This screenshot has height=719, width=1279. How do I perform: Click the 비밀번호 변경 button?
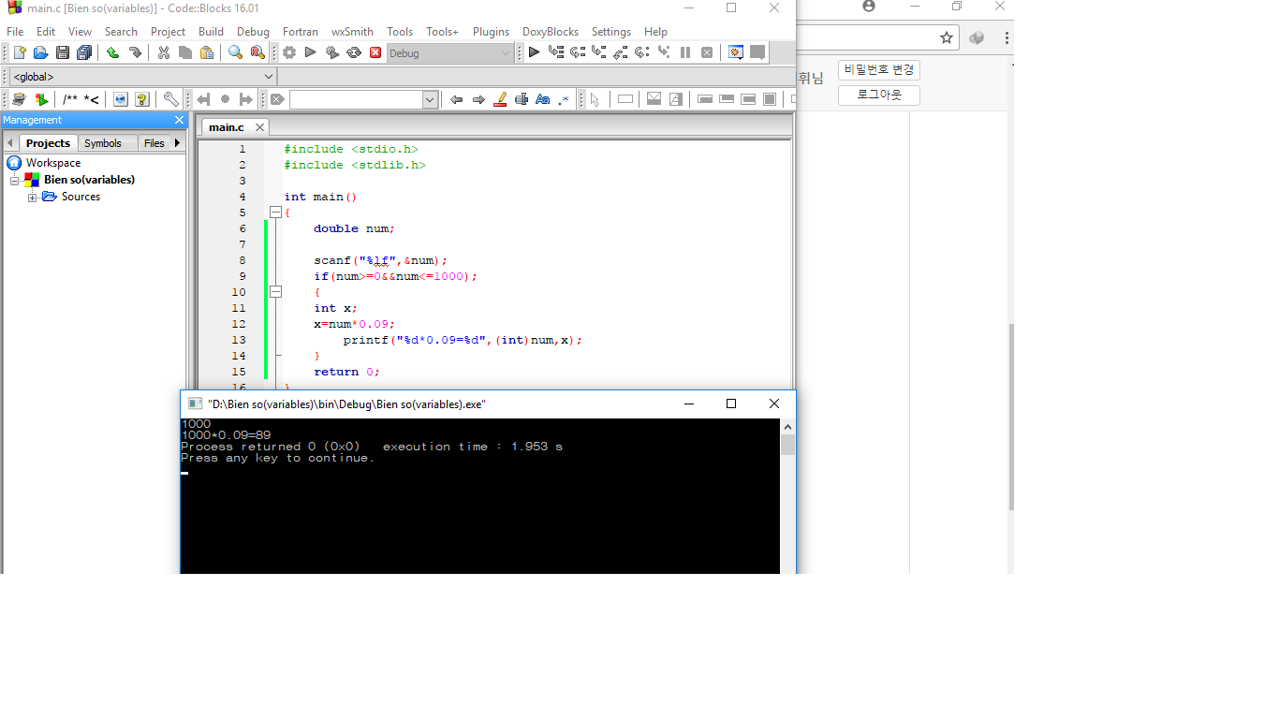(878, 70)
